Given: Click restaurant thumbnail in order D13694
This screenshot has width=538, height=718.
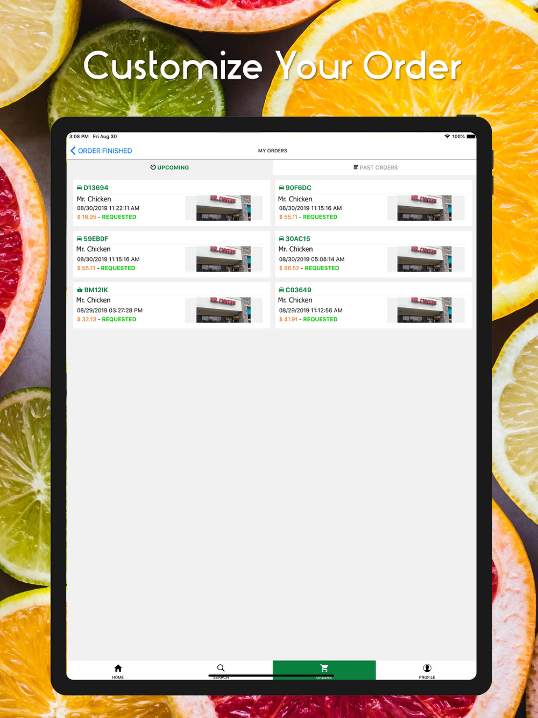Looking at the screenshot, I should tap(223, 208).
